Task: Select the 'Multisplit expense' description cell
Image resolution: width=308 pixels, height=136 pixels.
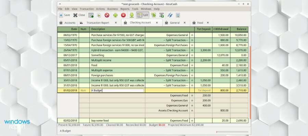Action: [x=117, y=70]
